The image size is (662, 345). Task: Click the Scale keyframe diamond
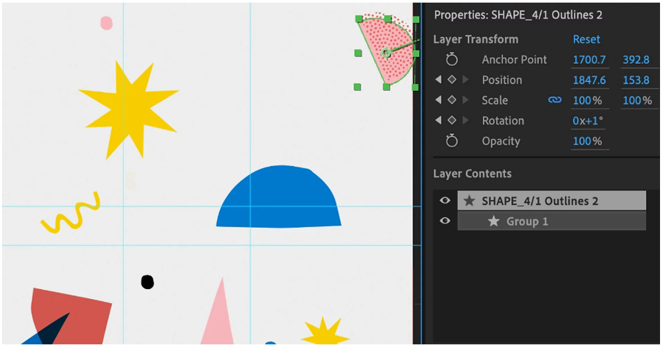451,101
